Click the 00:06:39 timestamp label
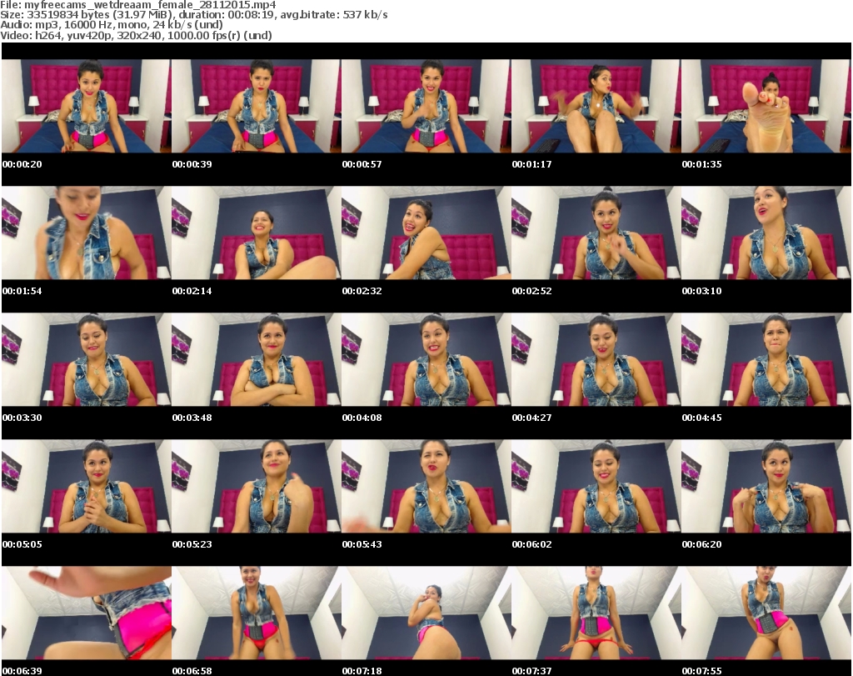 pos(22,671)
